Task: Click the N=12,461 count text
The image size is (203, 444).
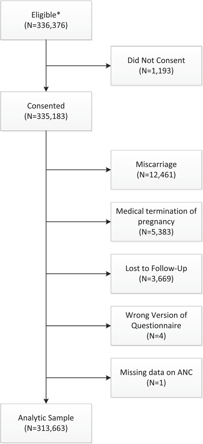Action: point(156,175)
